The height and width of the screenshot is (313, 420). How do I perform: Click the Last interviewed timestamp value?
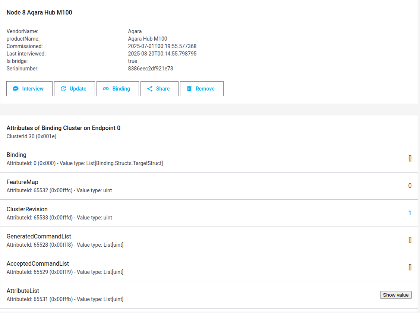click(162, 54)
